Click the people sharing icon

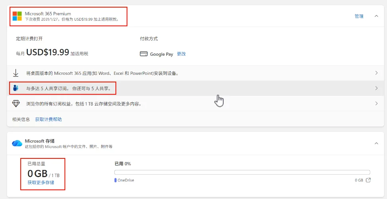[16, 88]
